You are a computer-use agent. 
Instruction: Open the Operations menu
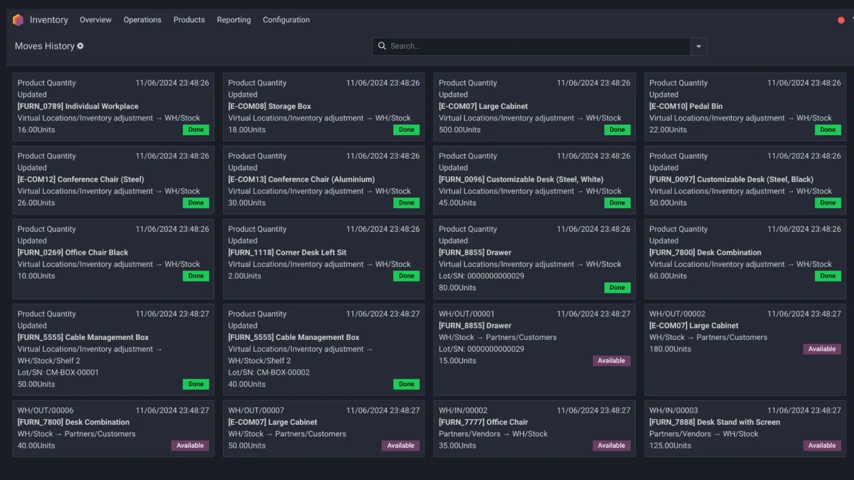142,20
